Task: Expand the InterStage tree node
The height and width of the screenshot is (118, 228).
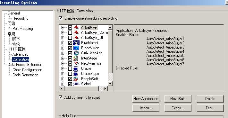Action: (x=63, y=58)
